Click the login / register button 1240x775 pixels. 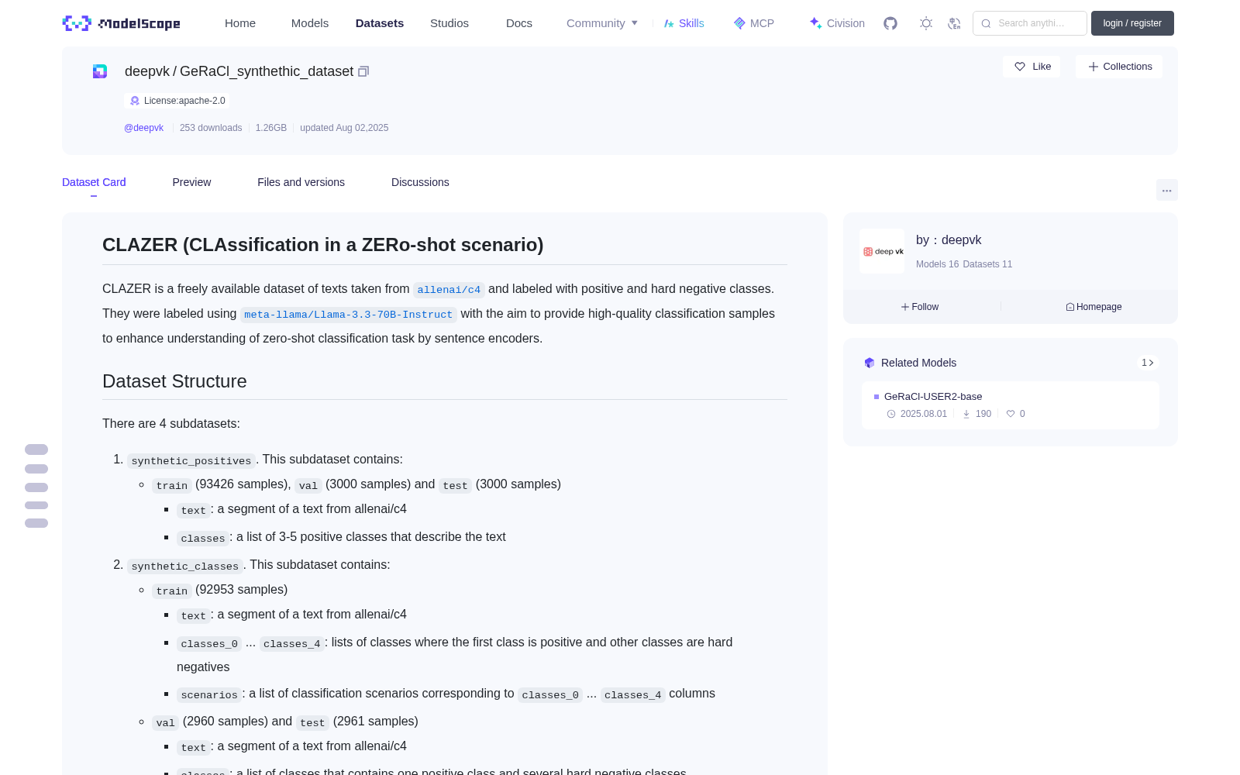pos(1132,23)
